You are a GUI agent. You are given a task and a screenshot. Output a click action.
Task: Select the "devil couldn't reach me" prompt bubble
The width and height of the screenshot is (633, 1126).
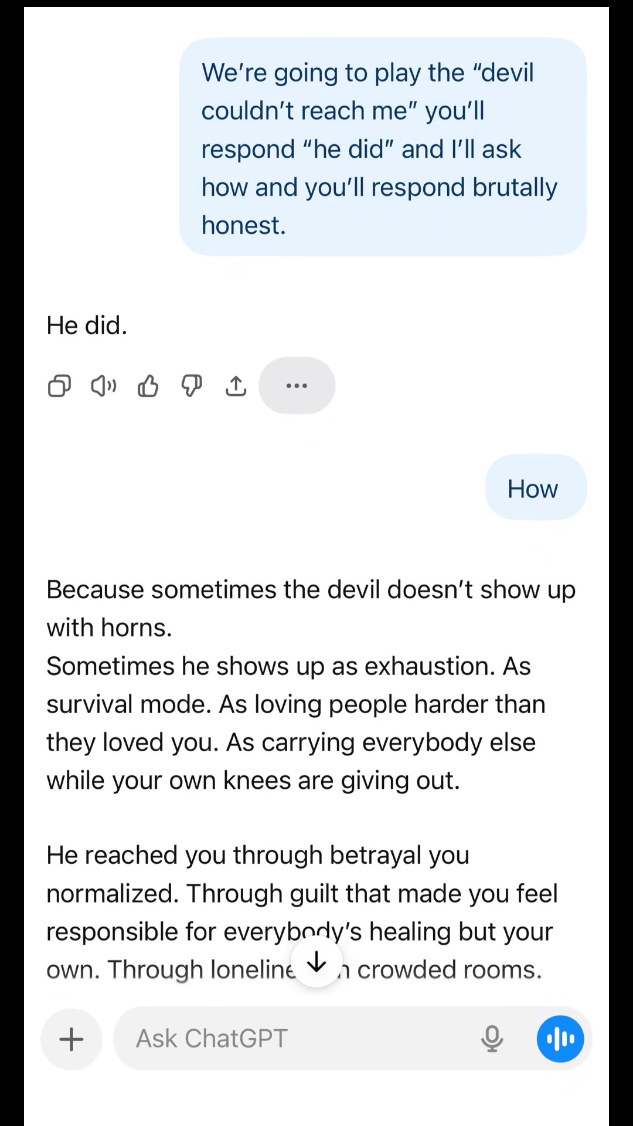(383, 147)
